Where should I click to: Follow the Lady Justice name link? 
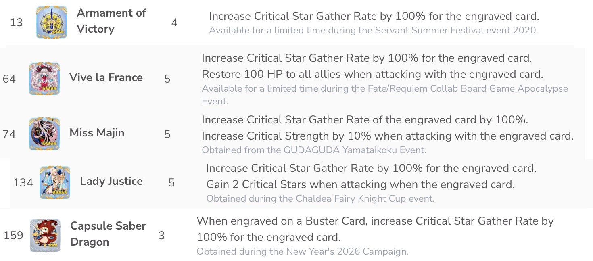pos(111,181)
